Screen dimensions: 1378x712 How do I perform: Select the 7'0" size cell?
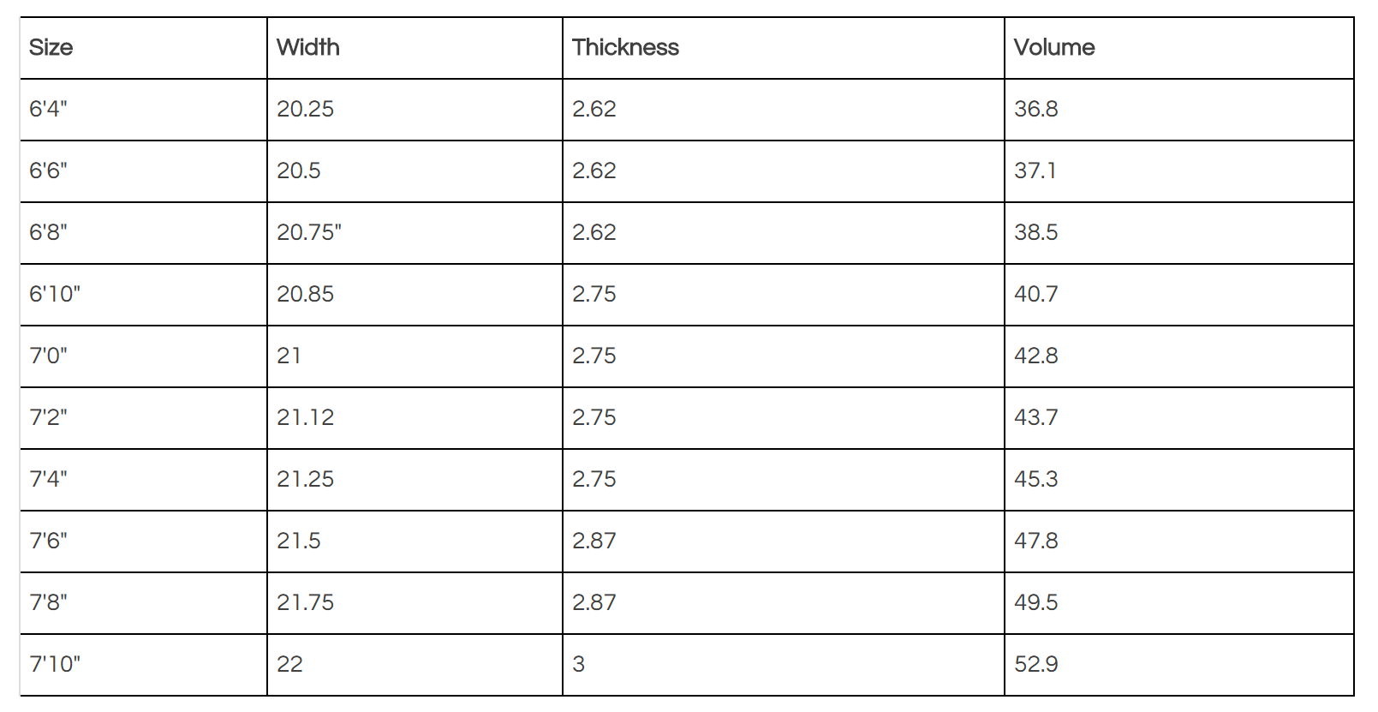tap(144, 356)
